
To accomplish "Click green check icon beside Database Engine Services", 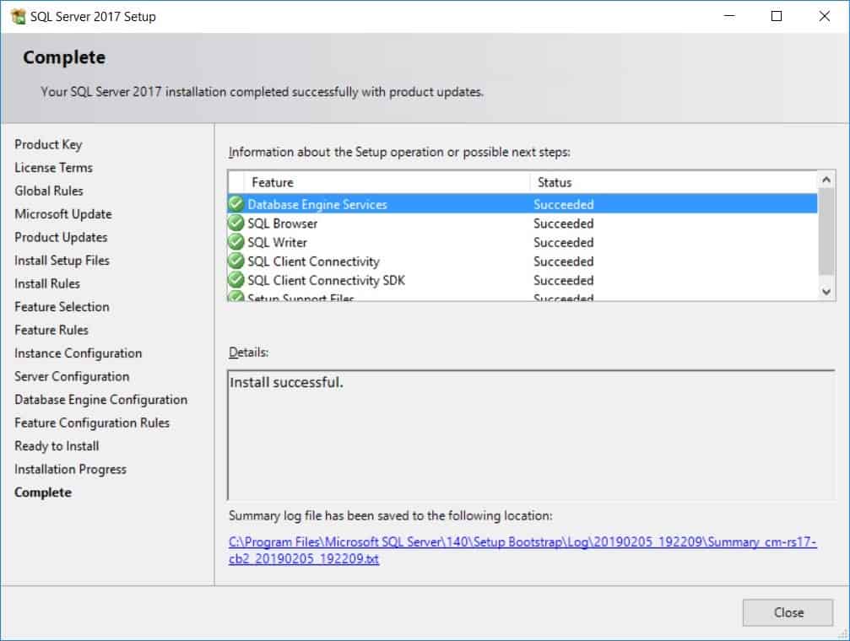I will point(236,204).
